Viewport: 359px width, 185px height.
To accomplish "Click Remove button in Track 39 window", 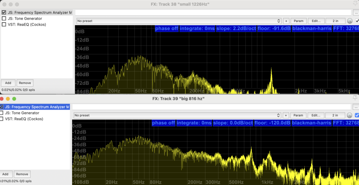I will click(22, 174).
